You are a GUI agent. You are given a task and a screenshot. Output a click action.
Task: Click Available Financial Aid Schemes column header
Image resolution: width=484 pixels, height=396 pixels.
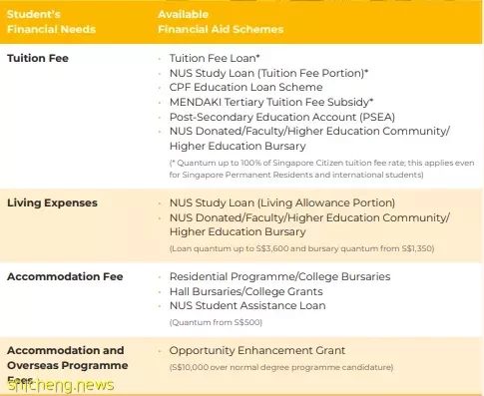point(221,22)
